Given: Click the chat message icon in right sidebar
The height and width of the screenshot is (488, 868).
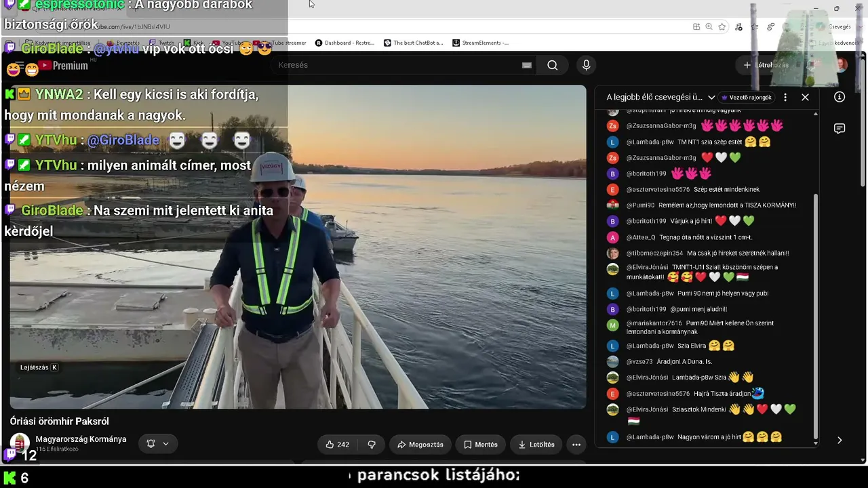Looking at the screenshot, I should pos(840,129).
